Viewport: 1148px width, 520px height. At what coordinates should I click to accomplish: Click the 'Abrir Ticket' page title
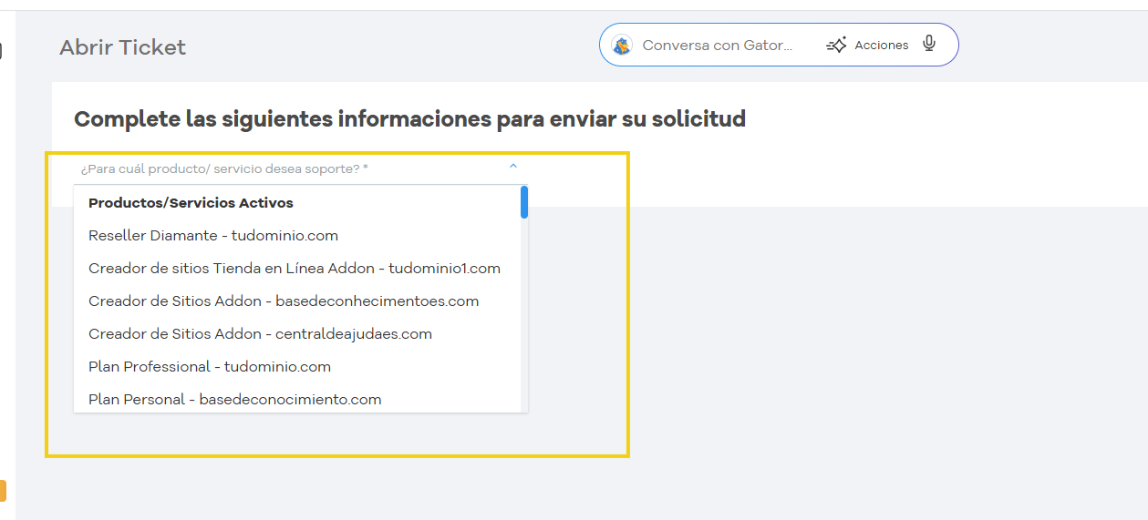122,47
